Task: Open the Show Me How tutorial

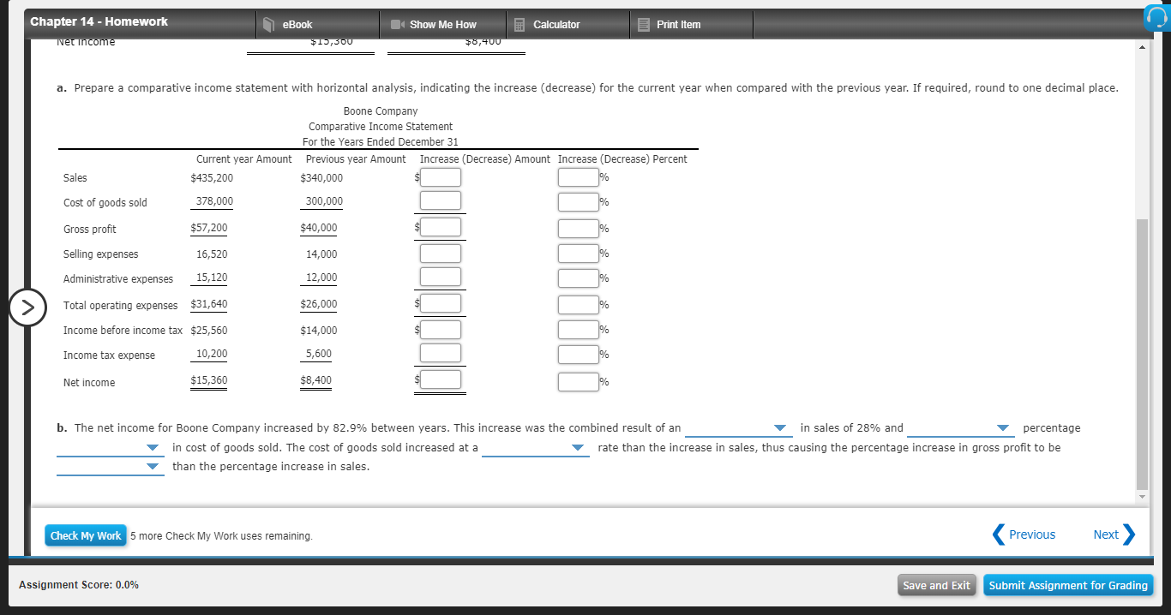Action: tap(442, 24)
